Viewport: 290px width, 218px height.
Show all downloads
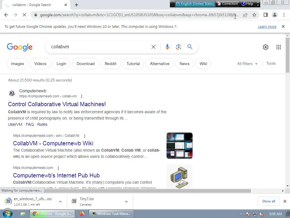268,201
